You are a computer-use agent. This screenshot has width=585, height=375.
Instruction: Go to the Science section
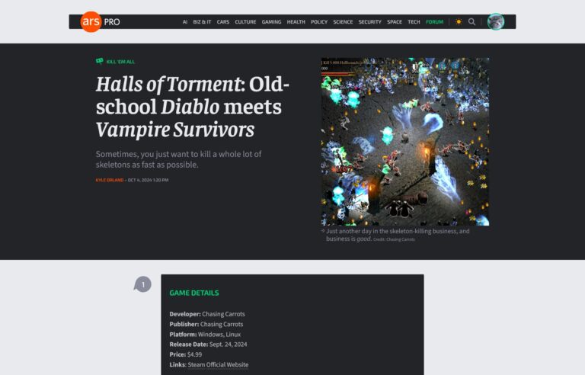pos(343,22)
